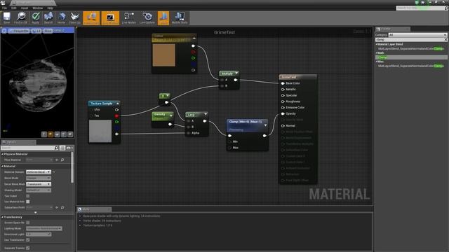The height and width of the screenshot is (252, 449).
Task: Click Find in CB toolbar icon
Action: [x=20, y=17]
